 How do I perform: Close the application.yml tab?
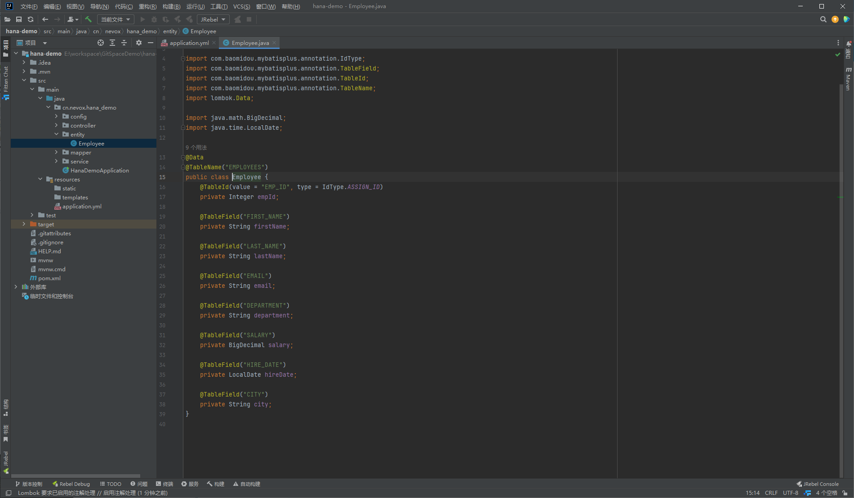(214, 43)
